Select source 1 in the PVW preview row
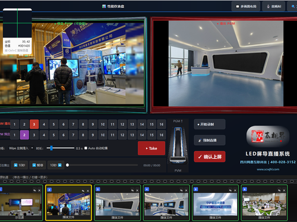Screen dimensions: 297x222 tap(14, 135)
